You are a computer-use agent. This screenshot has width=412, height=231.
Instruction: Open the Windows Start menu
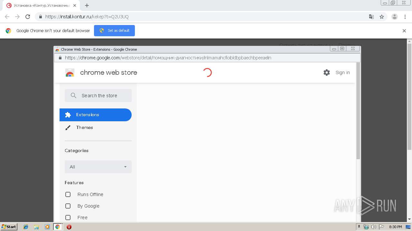9,227
